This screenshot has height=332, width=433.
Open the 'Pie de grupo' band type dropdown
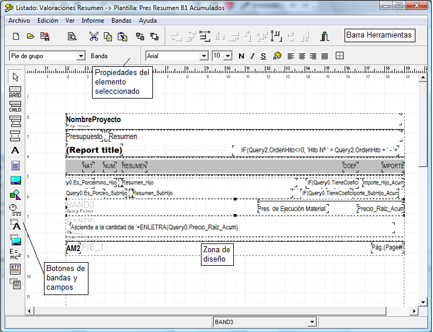[81, 56]
